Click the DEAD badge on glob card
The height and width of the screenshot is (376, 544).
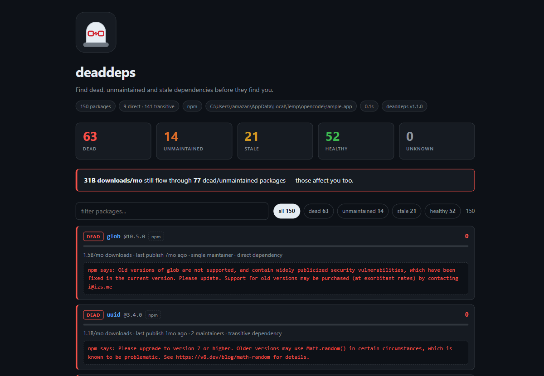coord(93,236)
